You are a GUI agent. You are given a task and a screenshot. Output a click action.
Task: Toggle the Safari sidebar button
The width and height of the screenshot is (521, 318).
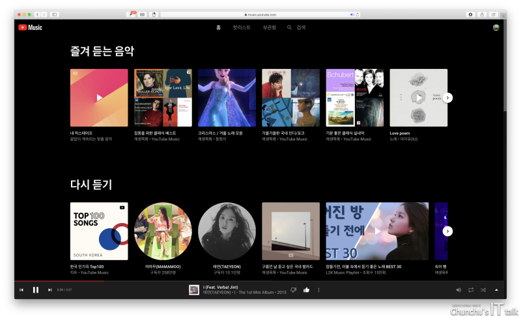point(55,14)
